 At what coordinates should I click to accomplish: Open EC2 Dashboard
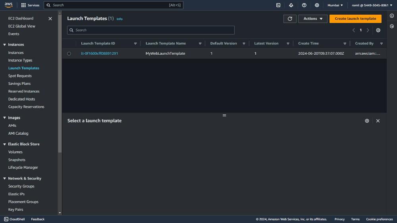21,19
